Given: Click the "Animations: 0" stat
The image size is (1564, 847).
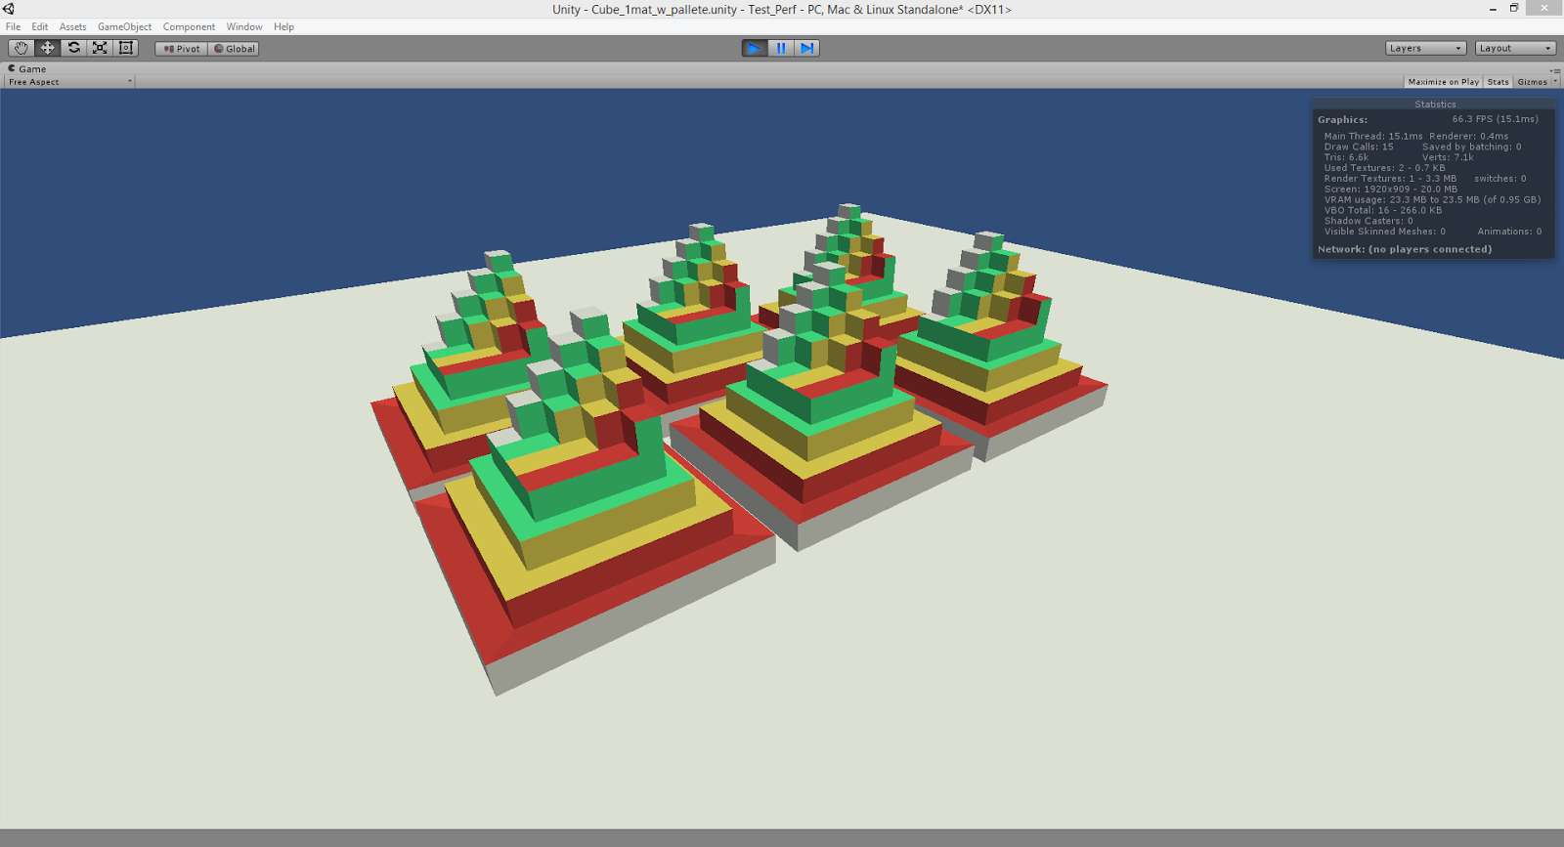Looking at the screenshot, I should 1509,232.
